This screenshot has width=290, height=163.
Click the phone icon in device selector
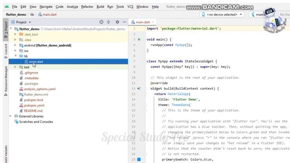point(203,14)
